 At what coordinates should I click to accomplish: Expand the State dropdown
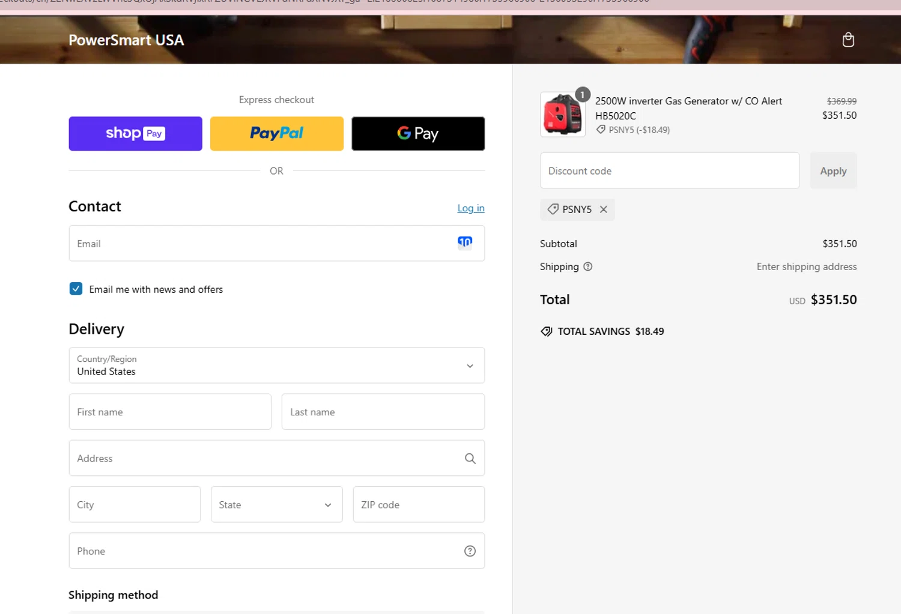point(277,505)
